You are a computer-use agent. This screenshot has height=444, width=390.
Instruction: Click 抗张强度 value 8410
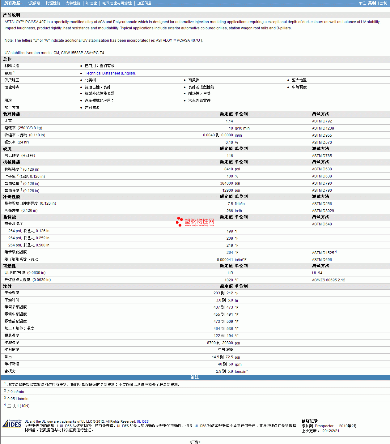pos(229,169)
